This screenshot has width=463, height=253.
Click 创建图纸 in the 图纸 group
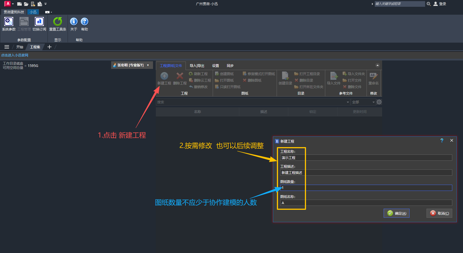224,74
